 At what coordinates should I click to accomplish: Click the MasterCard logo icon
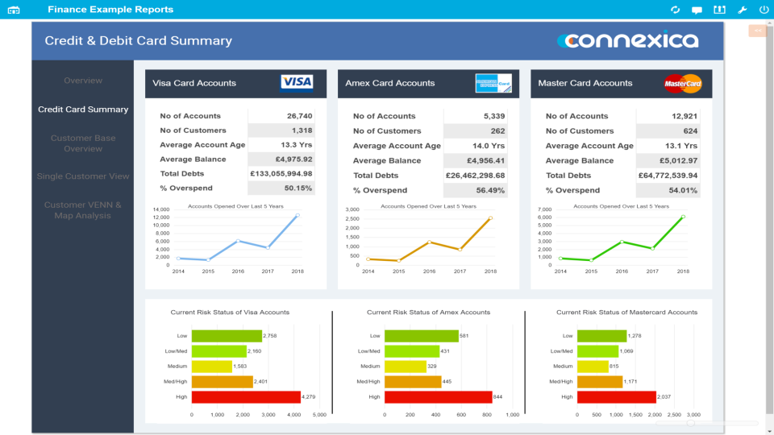coord(683,83)
